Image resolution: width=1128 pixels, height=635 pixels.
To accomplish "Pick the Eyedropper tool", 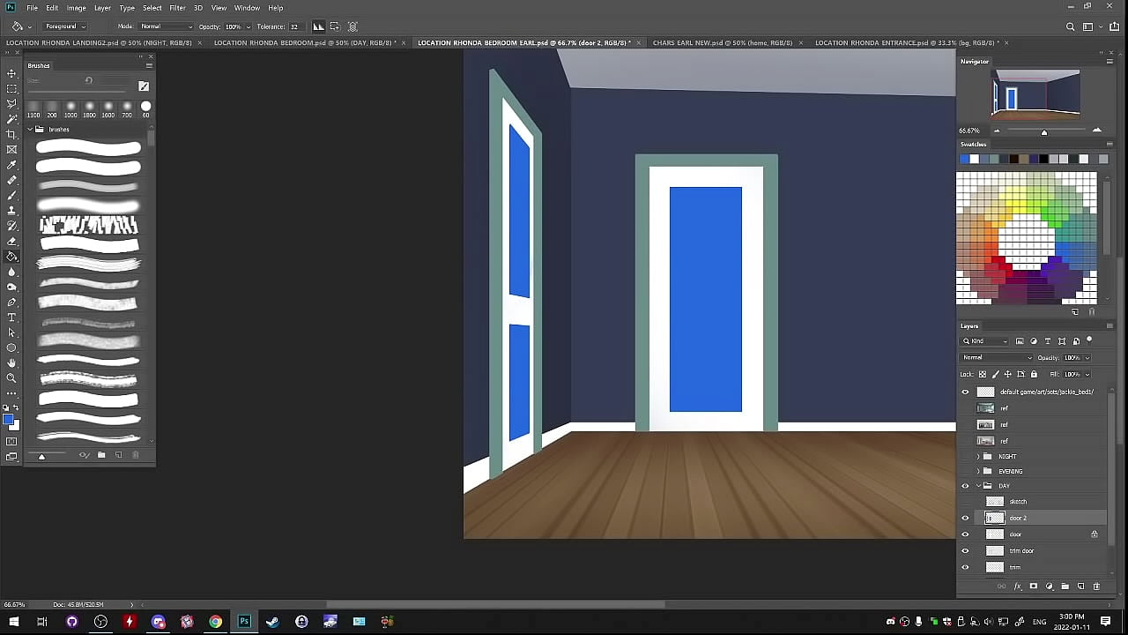I will tap(11, 165).
